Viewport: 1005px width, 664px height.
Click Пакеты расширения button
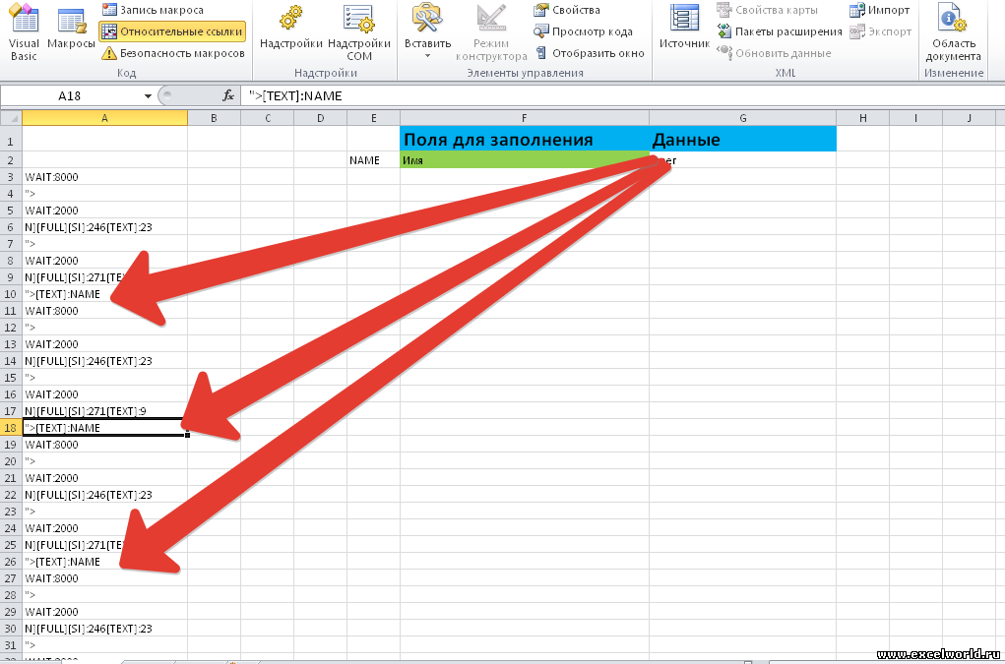pyautogui.click(x=780, y=31)
